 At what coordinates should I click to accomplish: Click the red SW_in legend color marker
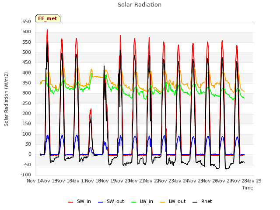pos(71,202)
